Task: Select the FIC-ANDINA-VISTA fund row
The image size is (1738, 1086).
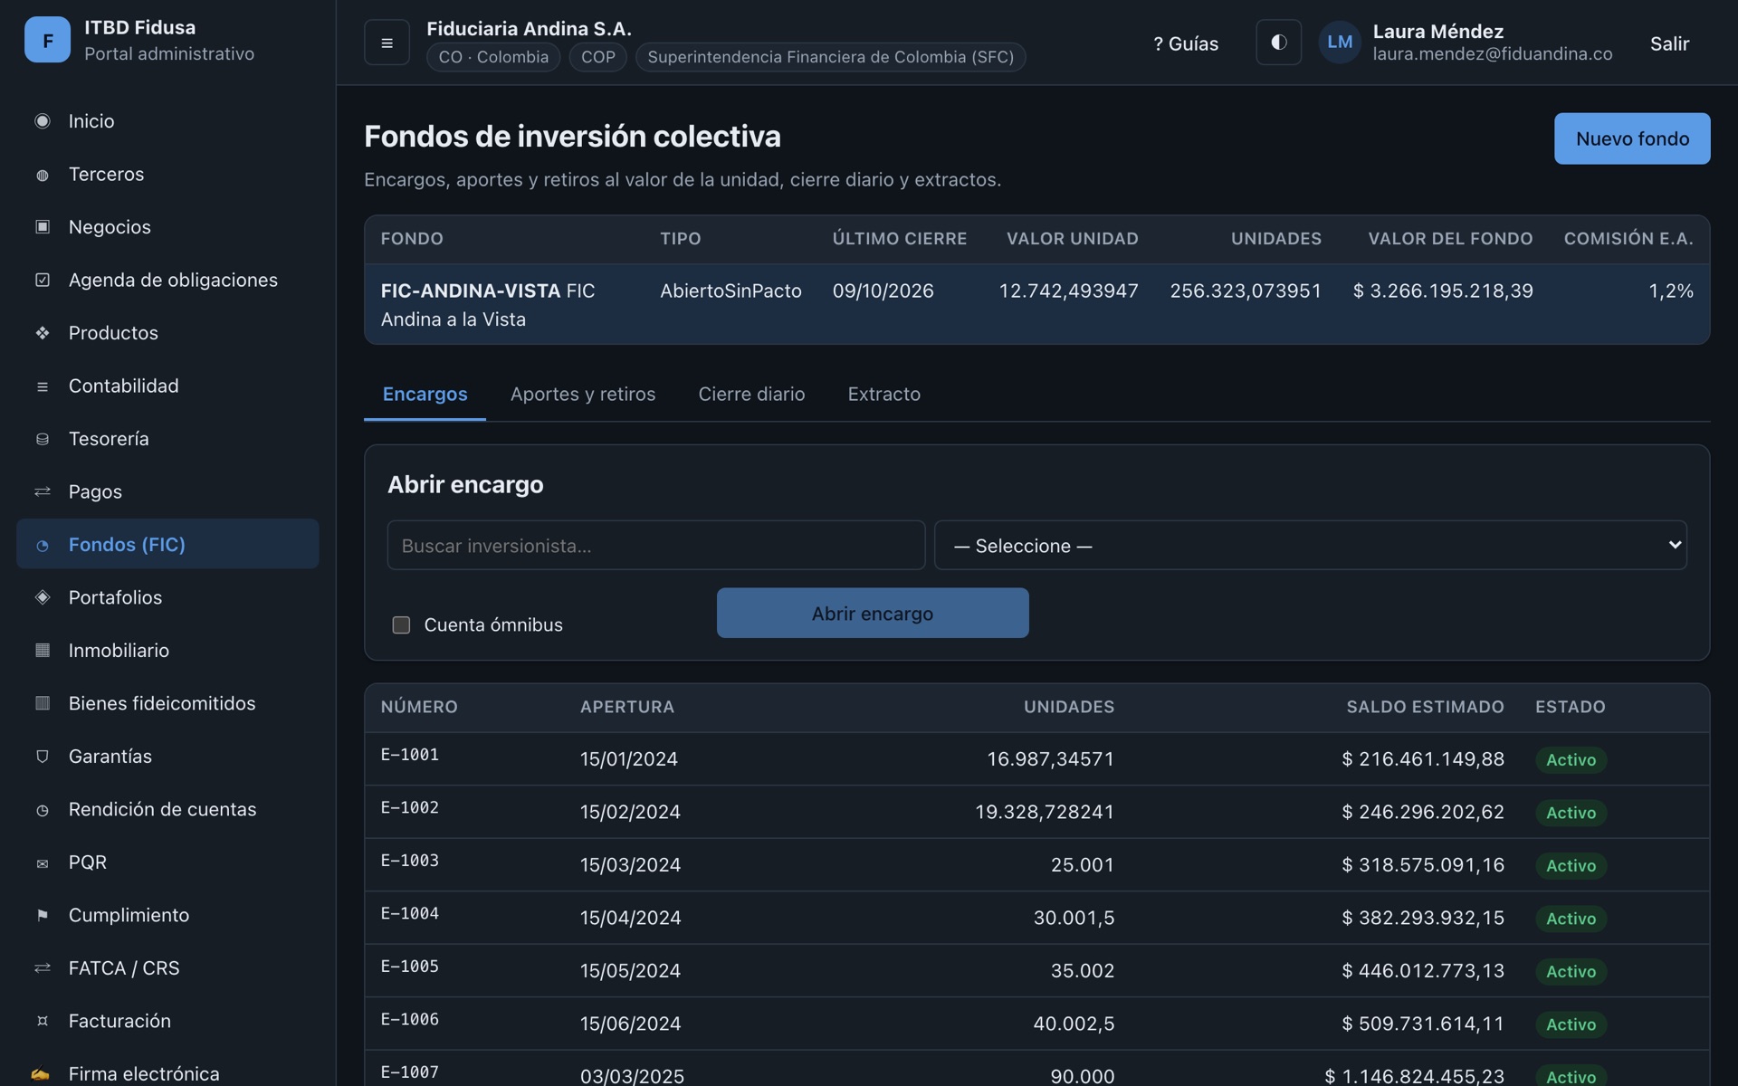Action: tap(1036, 304)
